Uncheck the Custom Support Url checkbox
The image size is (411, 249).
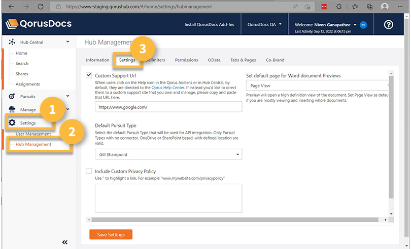(89, 75)
